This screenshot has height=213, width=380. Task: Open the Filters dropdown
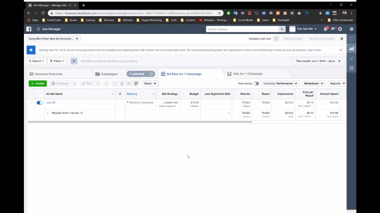pyautogui.click(x=57, y=61)
